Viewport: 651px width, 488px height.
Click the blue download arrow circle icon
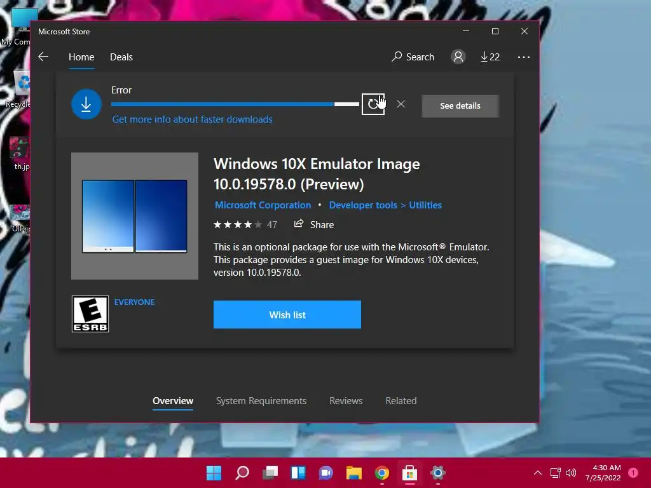click(x=86, y=104)
